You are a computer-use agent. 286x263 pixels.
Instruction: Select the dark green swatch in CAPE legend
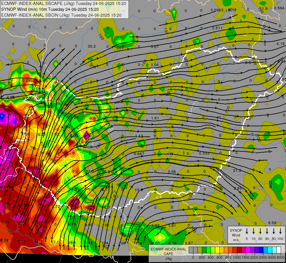(x=204, y=250)
